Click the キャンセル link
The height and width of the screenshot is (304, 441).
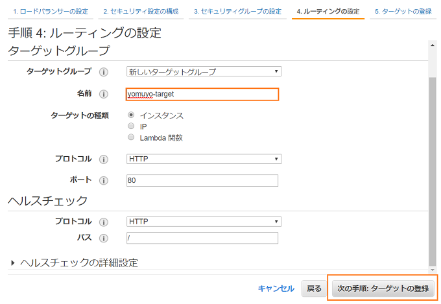pyautogui.click(x=276, y=288)
